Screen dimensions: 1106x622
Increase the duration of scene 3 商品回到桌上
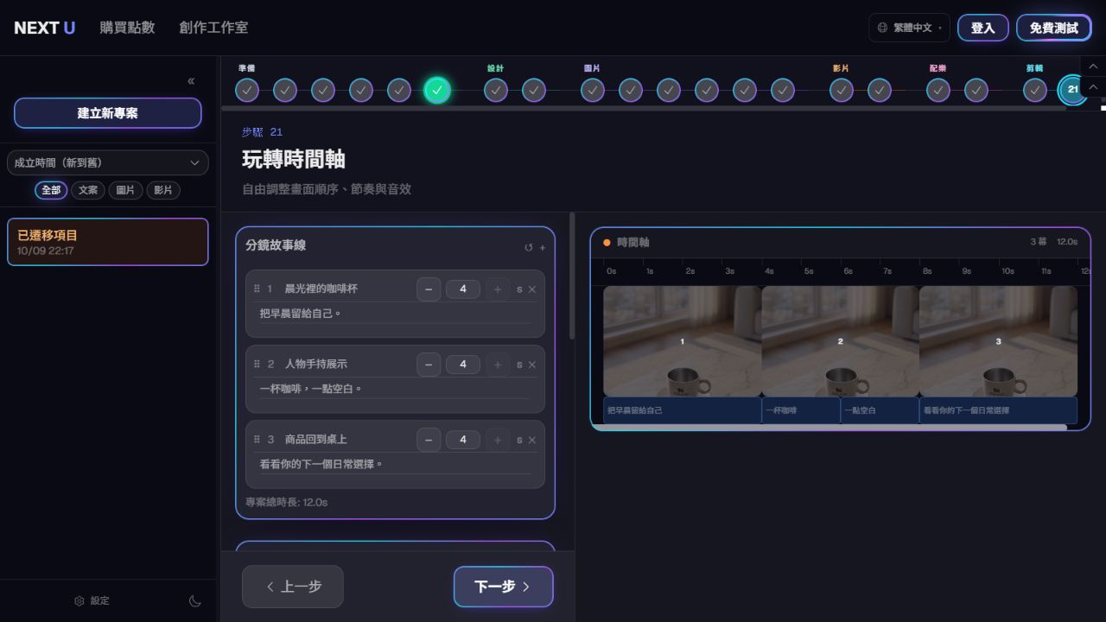(498, 440)
